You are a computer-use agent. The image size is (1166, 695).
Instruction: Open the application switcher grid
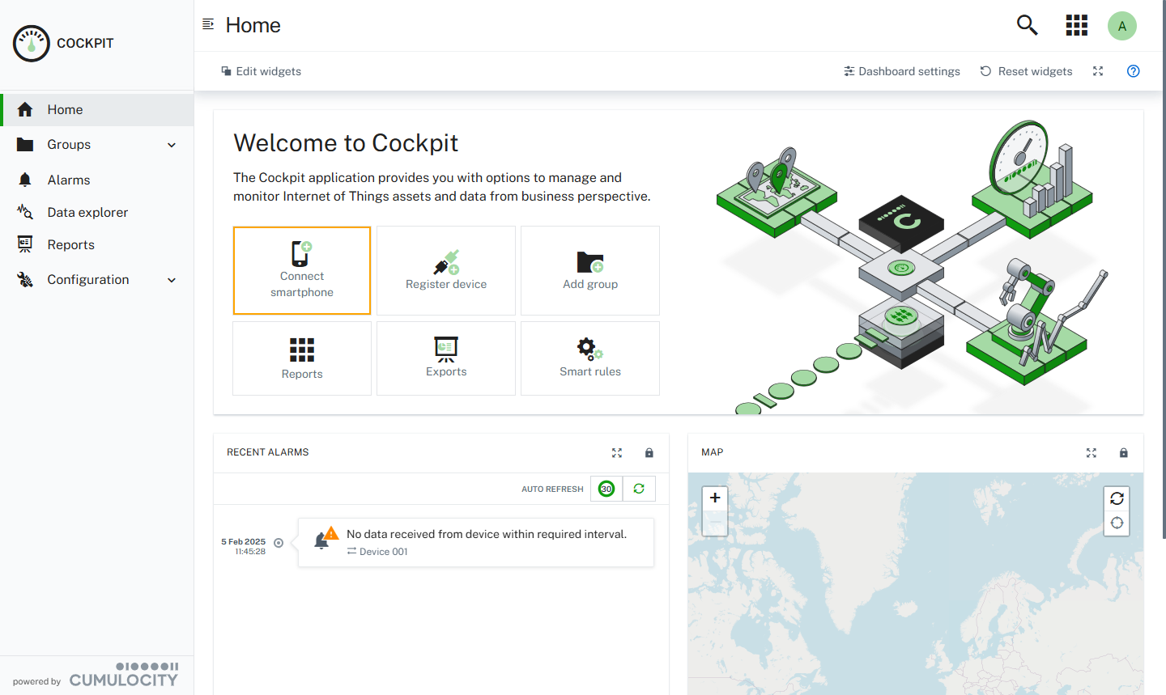point(1076,25)
